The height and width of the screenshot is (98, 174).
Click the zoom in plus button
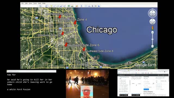point(153,32)
